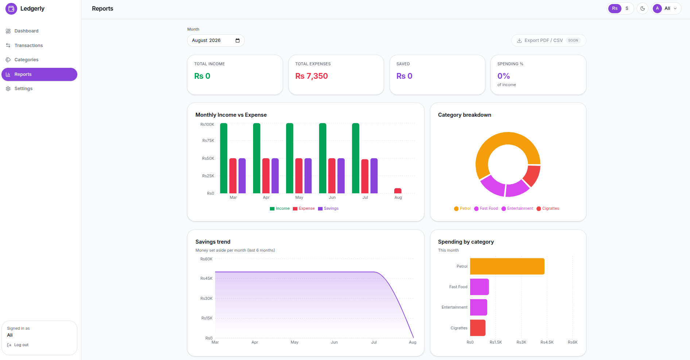Click the Category breakdown heading
The image size is (690, 360).
click(465, 115)
